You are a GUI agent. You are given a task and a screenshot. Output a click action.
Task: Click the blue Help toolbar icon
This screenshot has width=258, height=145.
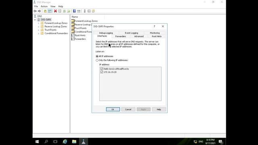pos(74,11)
